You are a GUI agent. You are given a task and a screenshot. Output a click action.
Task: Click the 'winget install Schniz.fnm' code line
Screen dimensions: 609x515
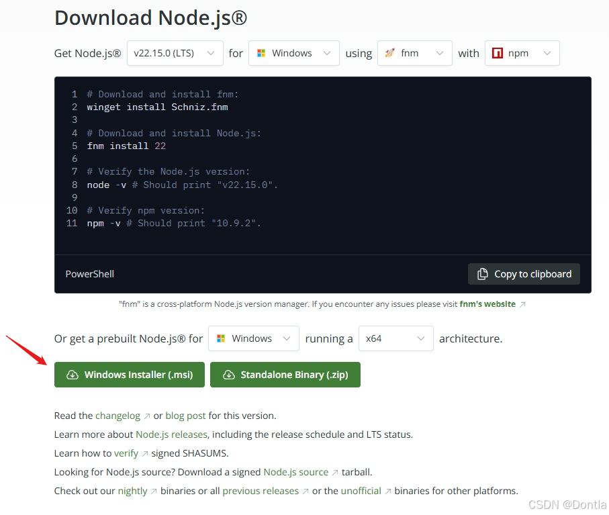coord(157,107)
